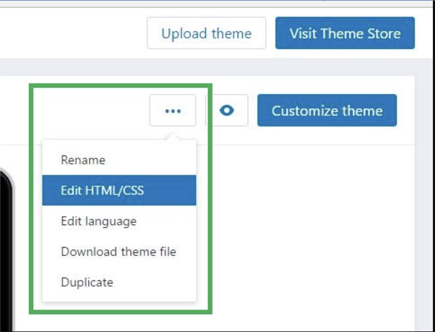This screenshot has height=332, width=435.
Task: Rename the theme via the menu item
Action: [83, 160]
